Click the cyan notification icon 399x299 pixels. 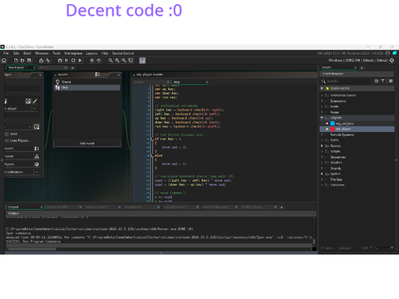(395, 53)
